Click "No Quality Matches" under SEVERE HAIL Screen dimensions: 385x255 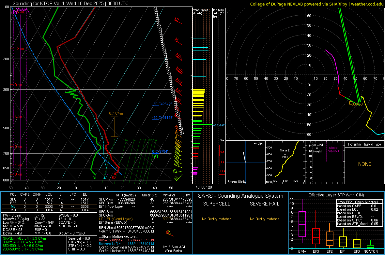pos(264,219)
